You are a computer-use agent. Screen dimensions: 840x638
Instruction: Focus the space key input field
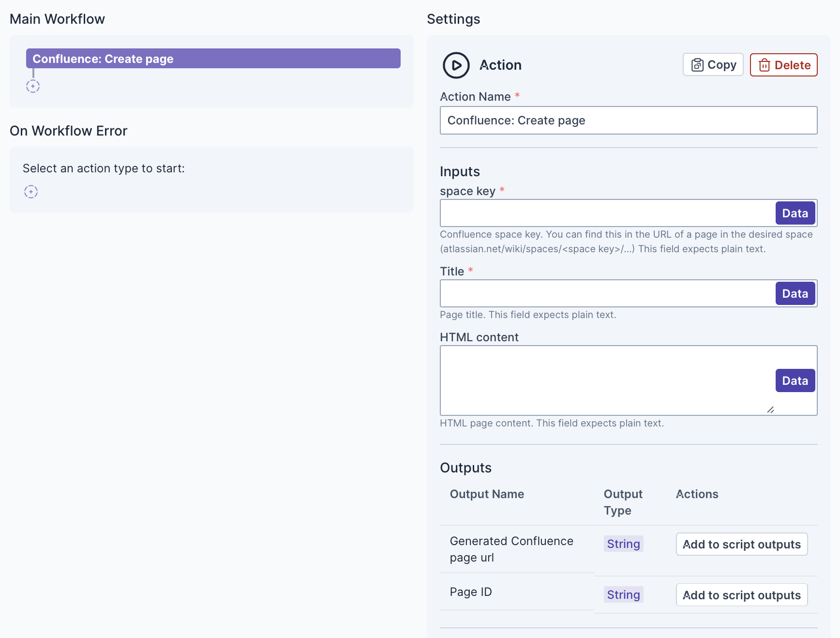607,213
